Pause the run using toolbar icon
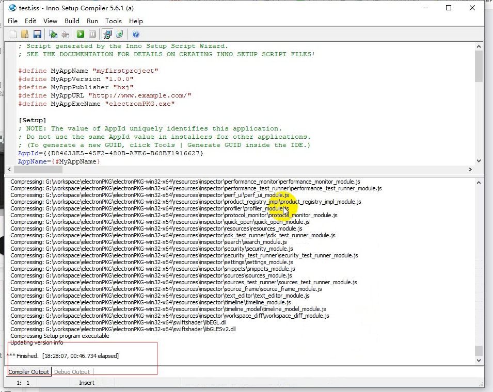Viewport: 493px width, 392px height. 92,34
